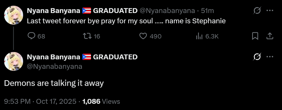Click display name on second tweet
This screenshot has height=110, width=282.
tap(54, 57)
